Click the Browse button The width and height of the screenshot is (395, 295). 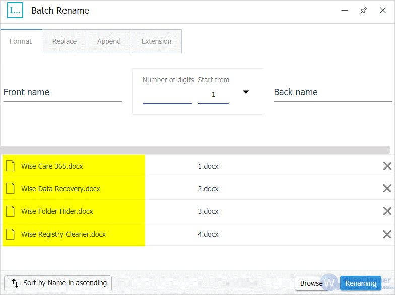(x=311, y=283)
